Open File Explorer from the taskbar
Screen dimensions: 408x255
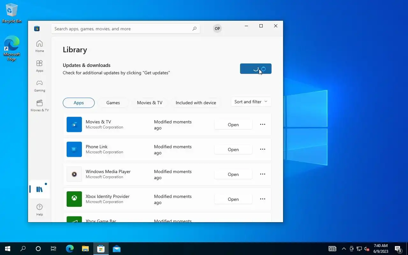coord(85,249)
